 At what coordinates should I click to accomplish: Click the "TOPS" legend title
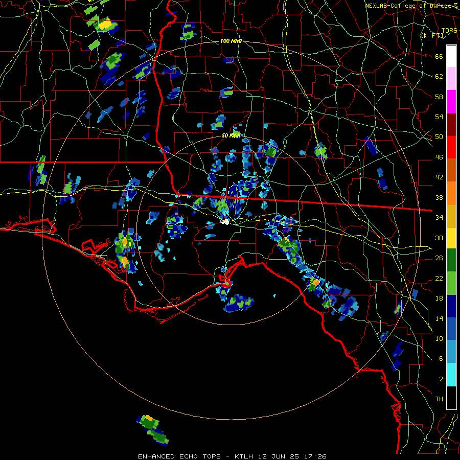pos(449,30)
